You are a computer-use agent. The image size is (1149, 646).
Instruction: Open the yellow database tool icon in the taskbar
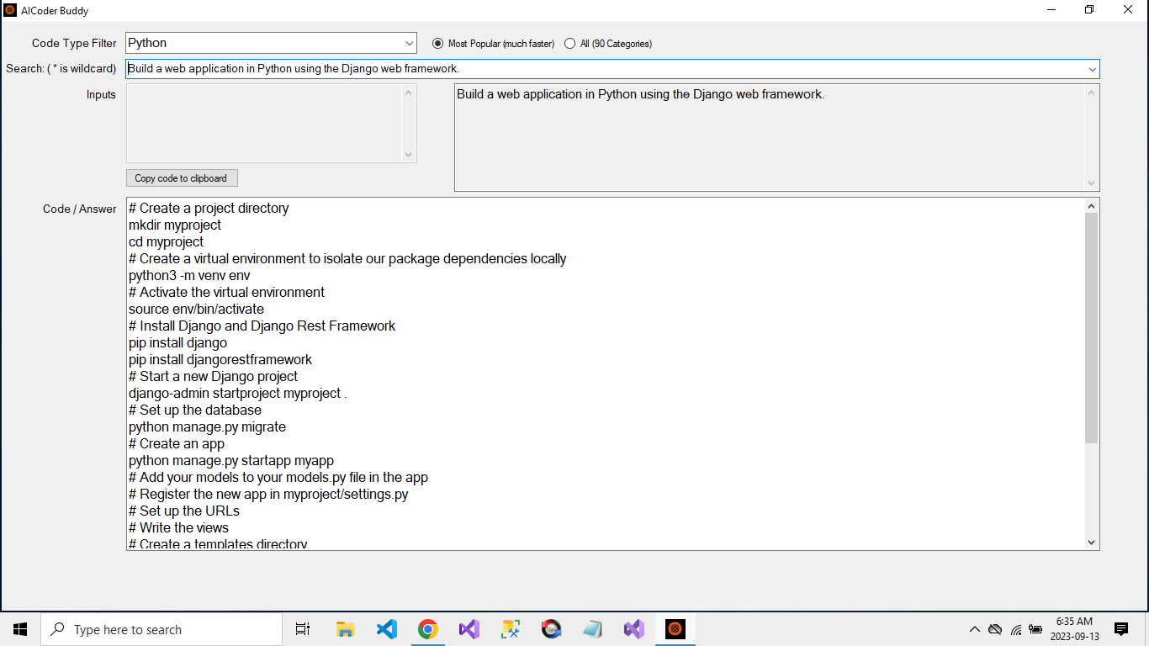510,629
